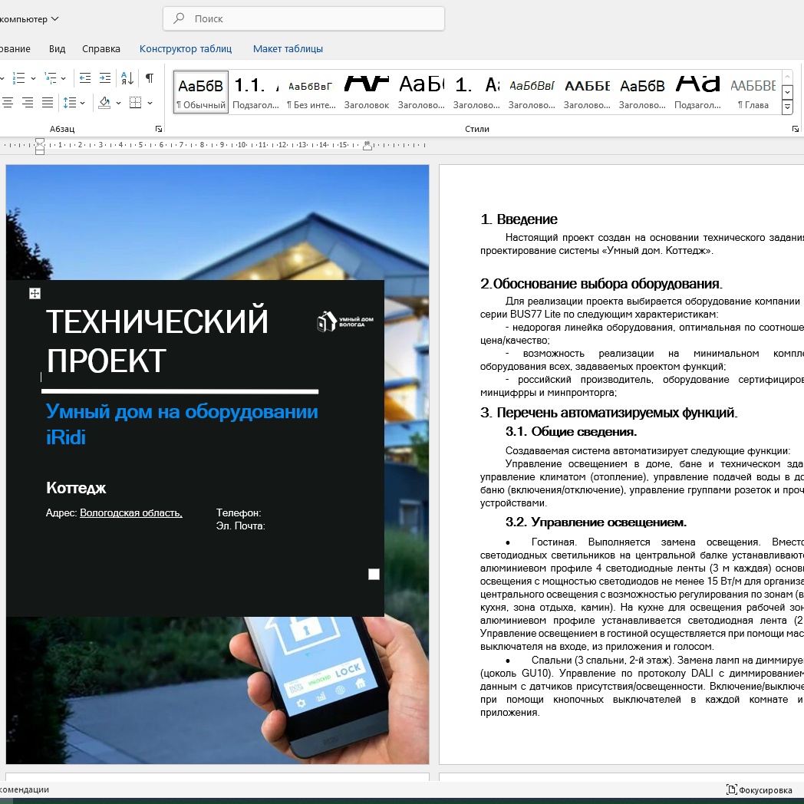
Task: Open the line spacing dropdown arrow
Action: pyautogui.click(x=83, y=103)
